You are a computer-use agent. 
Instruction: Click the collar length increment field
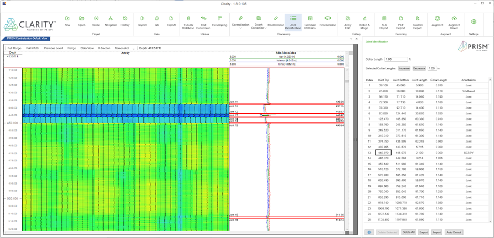coord(433,68)
